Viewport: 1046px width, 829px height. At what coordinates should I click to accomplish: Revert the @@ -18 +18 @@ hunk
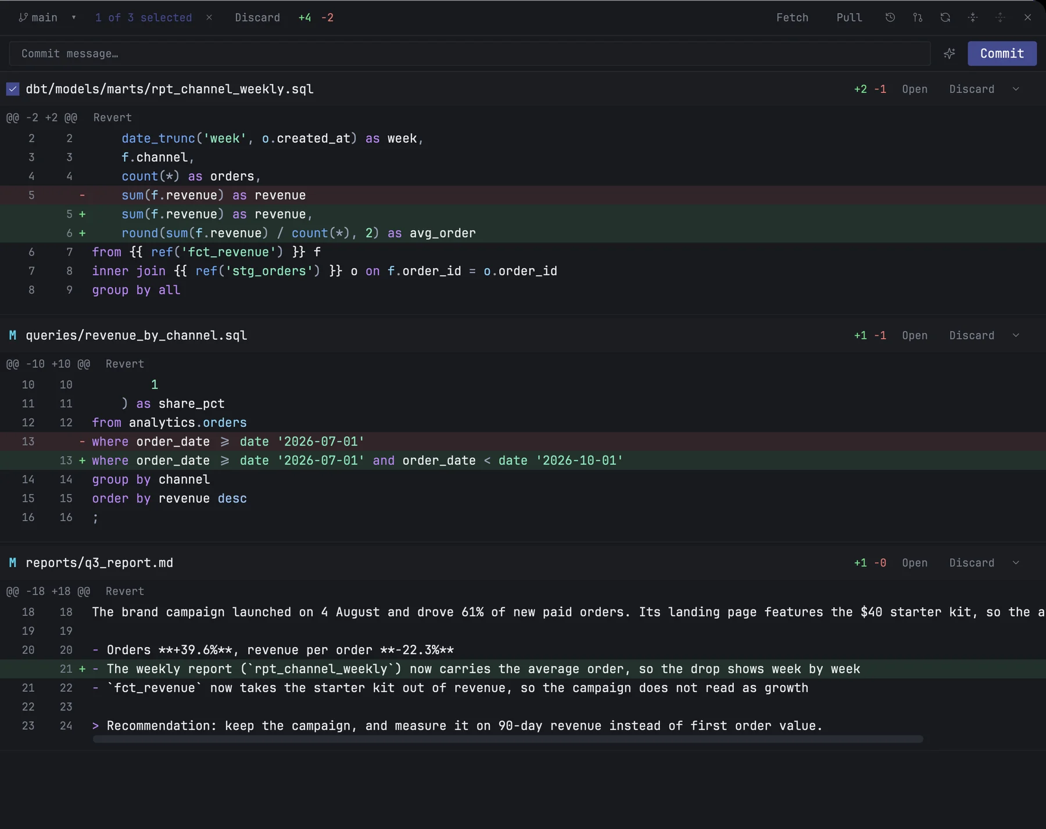(x=124, y=591)
